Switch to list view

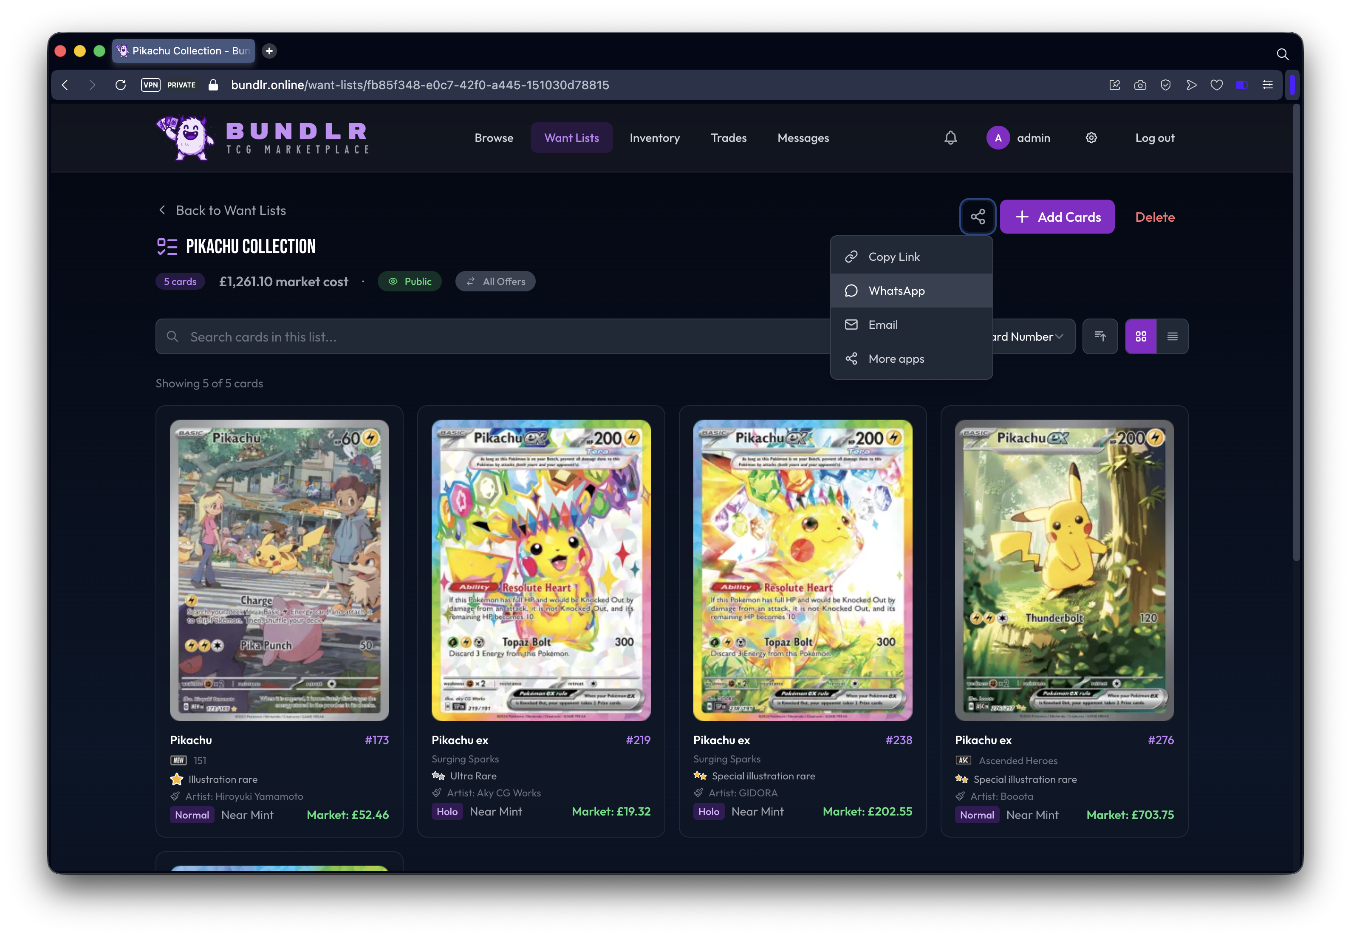(1173, 336)
